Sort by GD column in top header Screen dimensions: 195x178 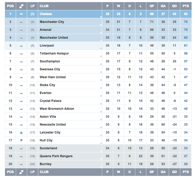174,6
